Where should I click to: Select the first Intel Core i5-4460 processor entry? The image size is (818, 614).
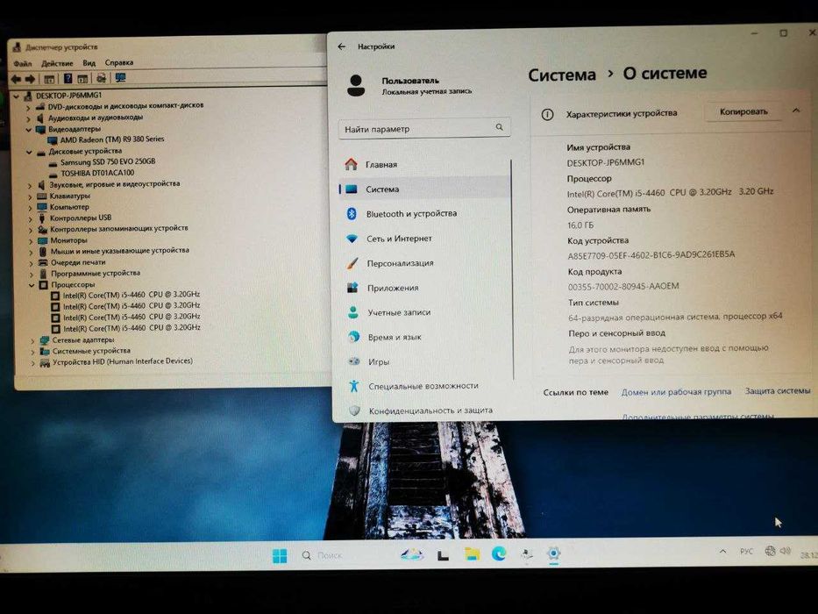132,295
